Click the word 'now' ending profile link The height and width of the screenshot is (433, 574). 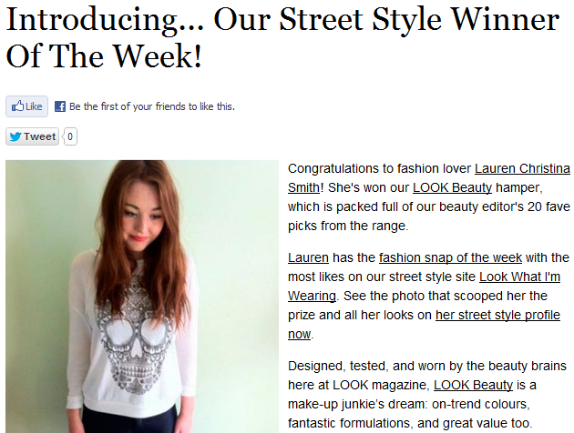(x=300, y=335)
